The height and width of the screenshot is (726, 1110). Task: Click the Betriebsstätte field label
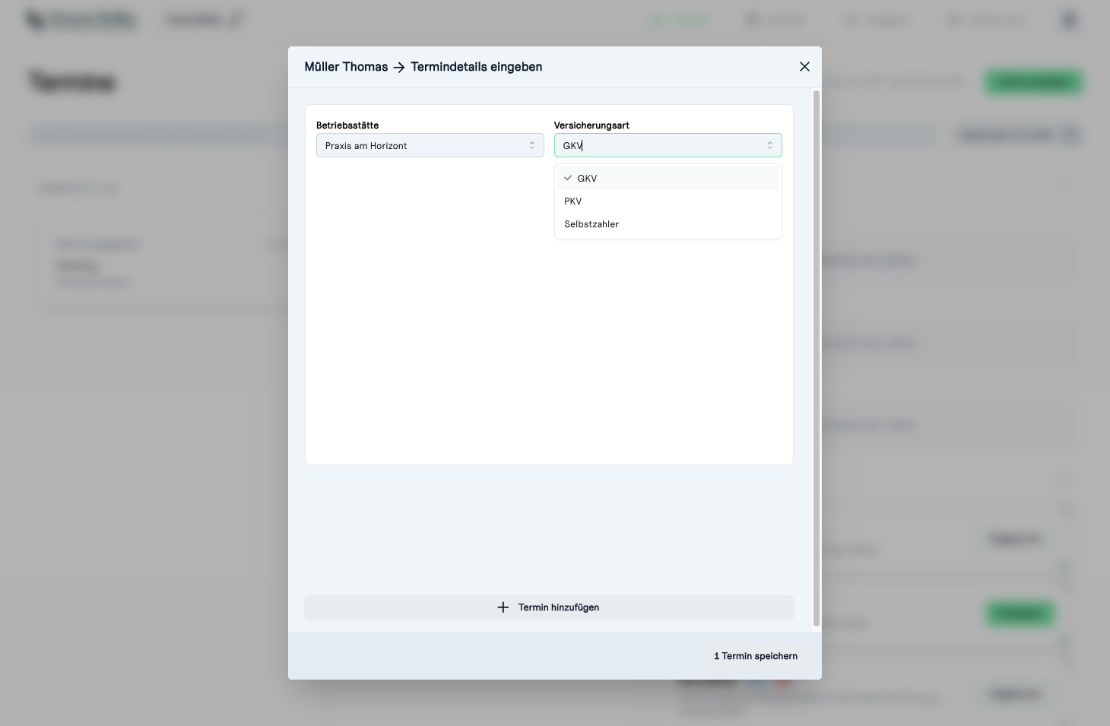[x=347, y=125]
